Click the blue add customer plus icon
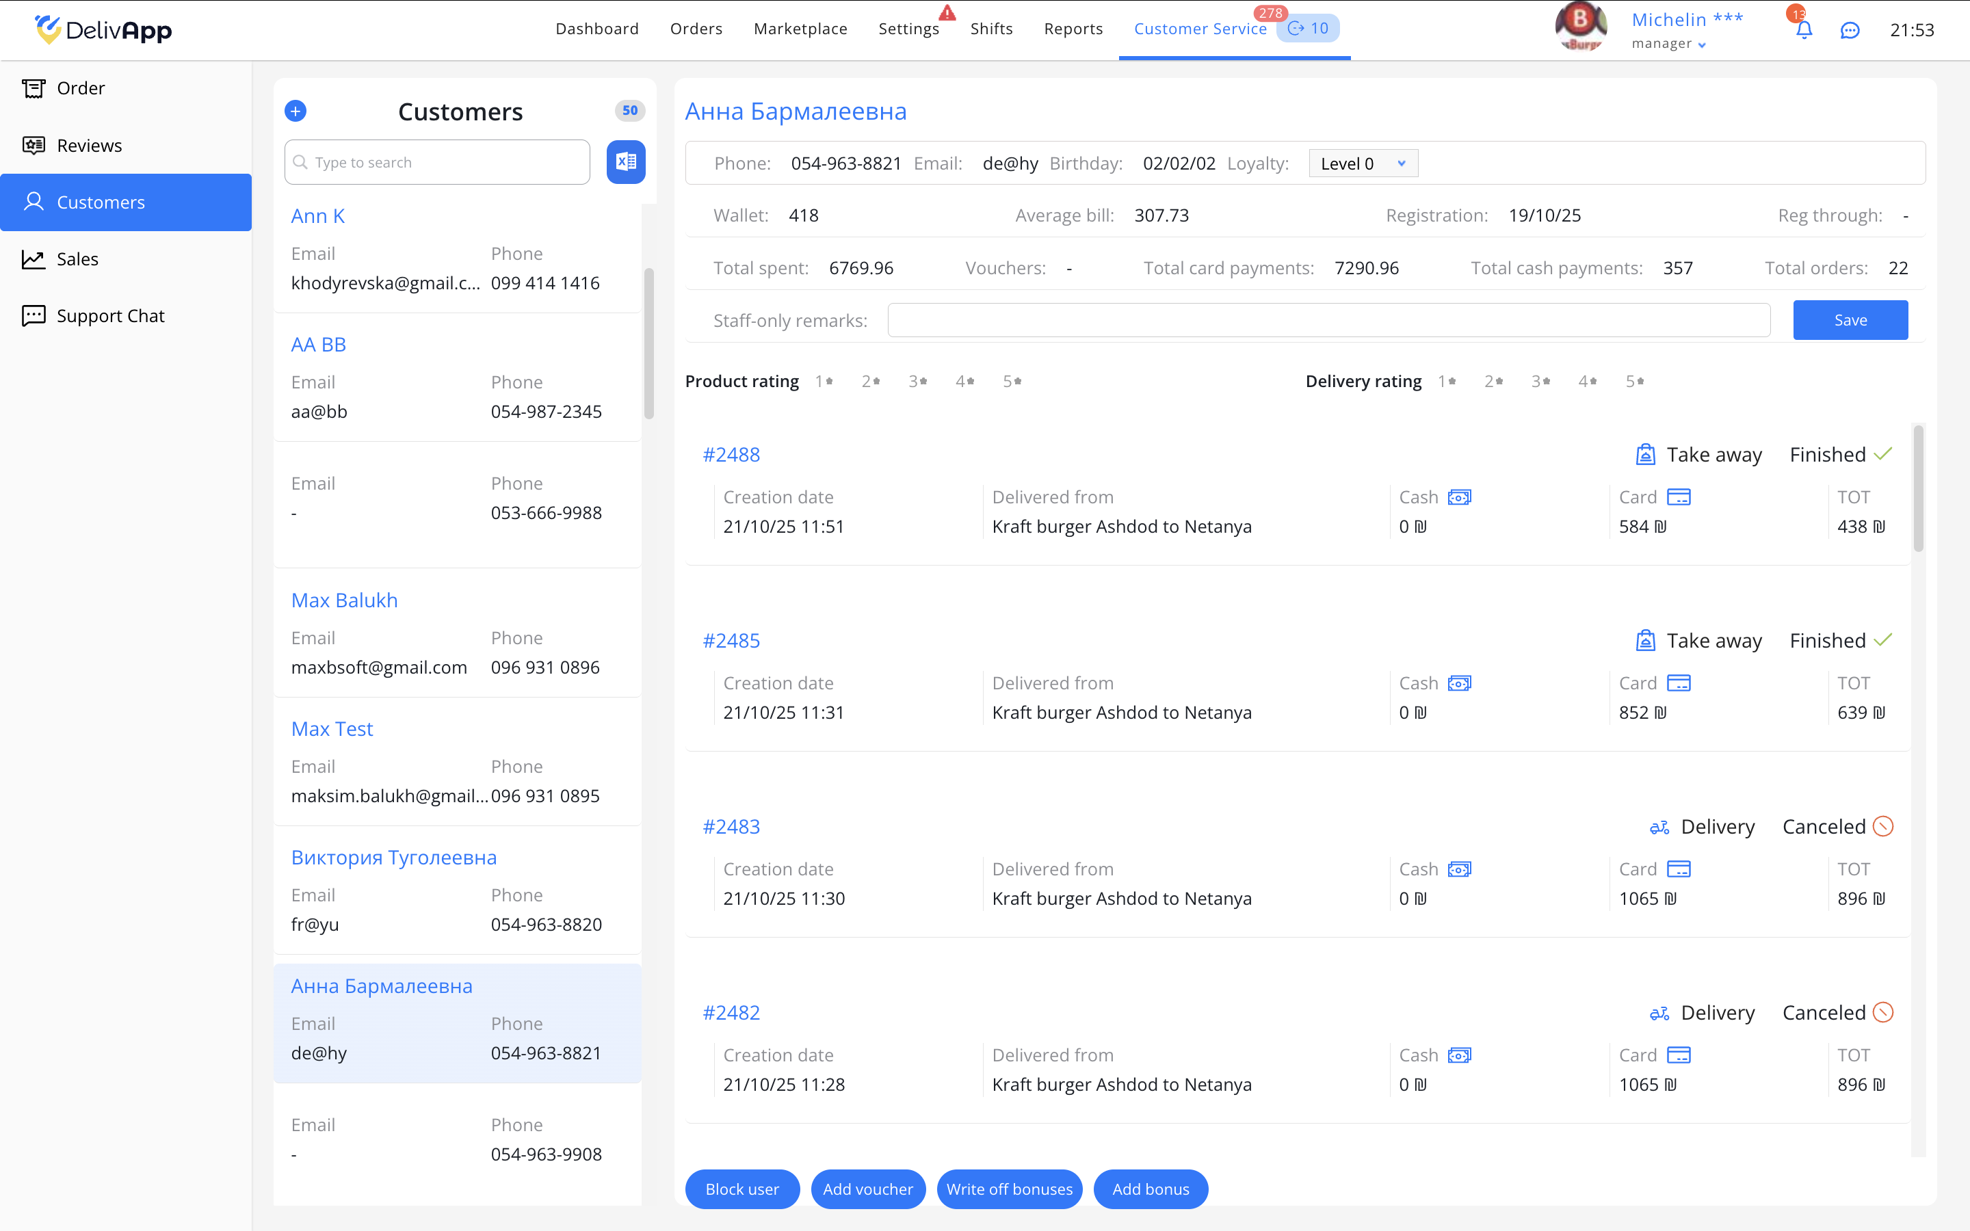This screenshot has height=1231, width=1970. tap(295, 111)
